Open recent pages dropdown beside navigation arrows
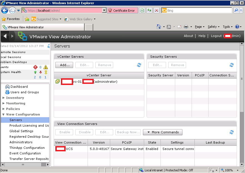 18,11
